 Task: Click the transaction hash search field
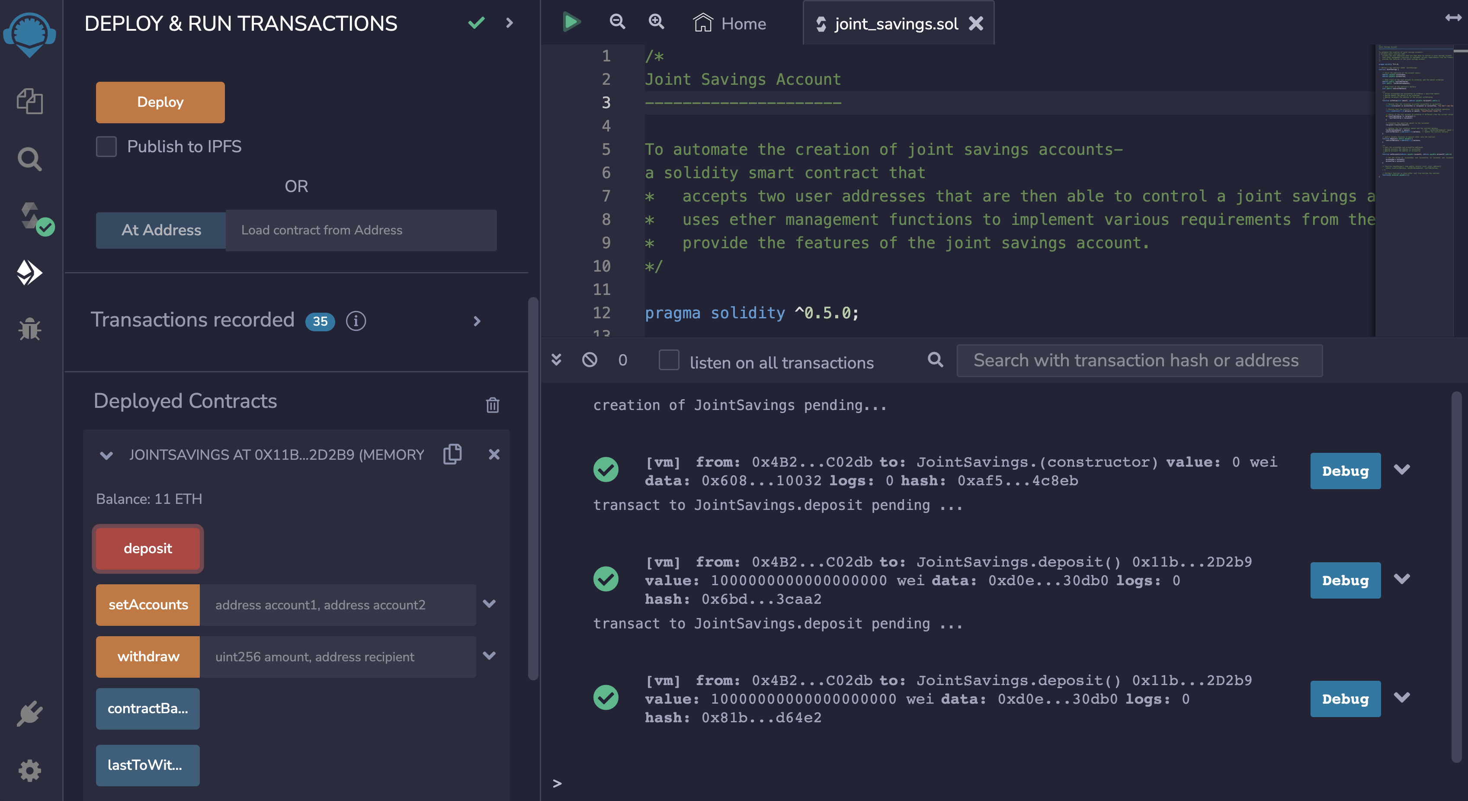(x=1138, y=361)
